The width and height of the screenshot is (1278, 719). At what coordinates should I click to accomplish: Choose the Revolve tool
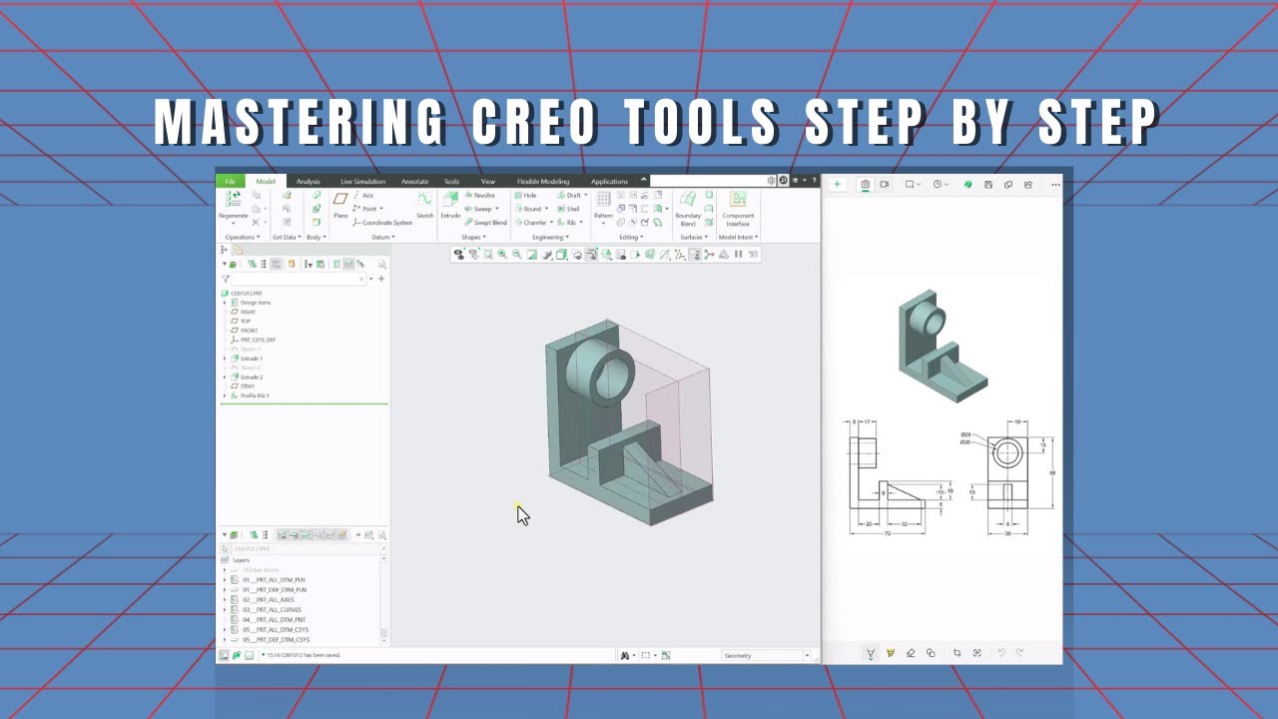click(479, 196)
